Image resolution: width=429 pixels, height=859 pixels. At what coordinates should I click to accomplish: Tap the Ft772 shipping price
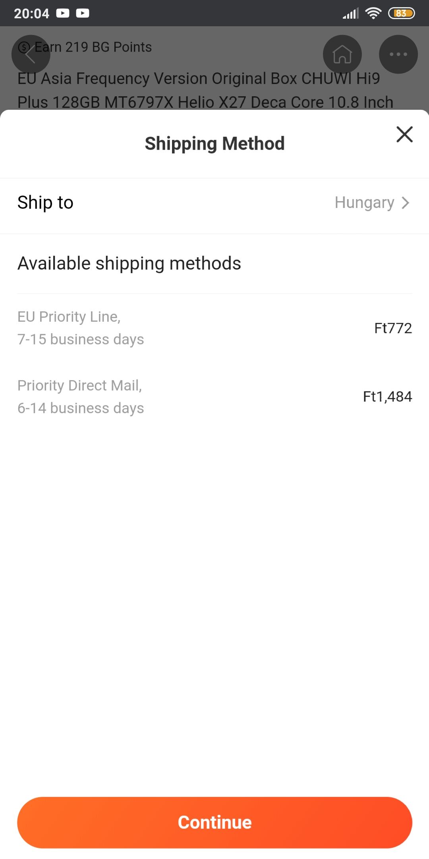[393, 328]
